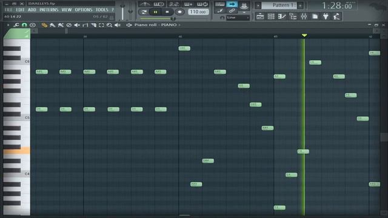Open the Browser window
Viewport: 388px width, 218px height.
(293, 16)
